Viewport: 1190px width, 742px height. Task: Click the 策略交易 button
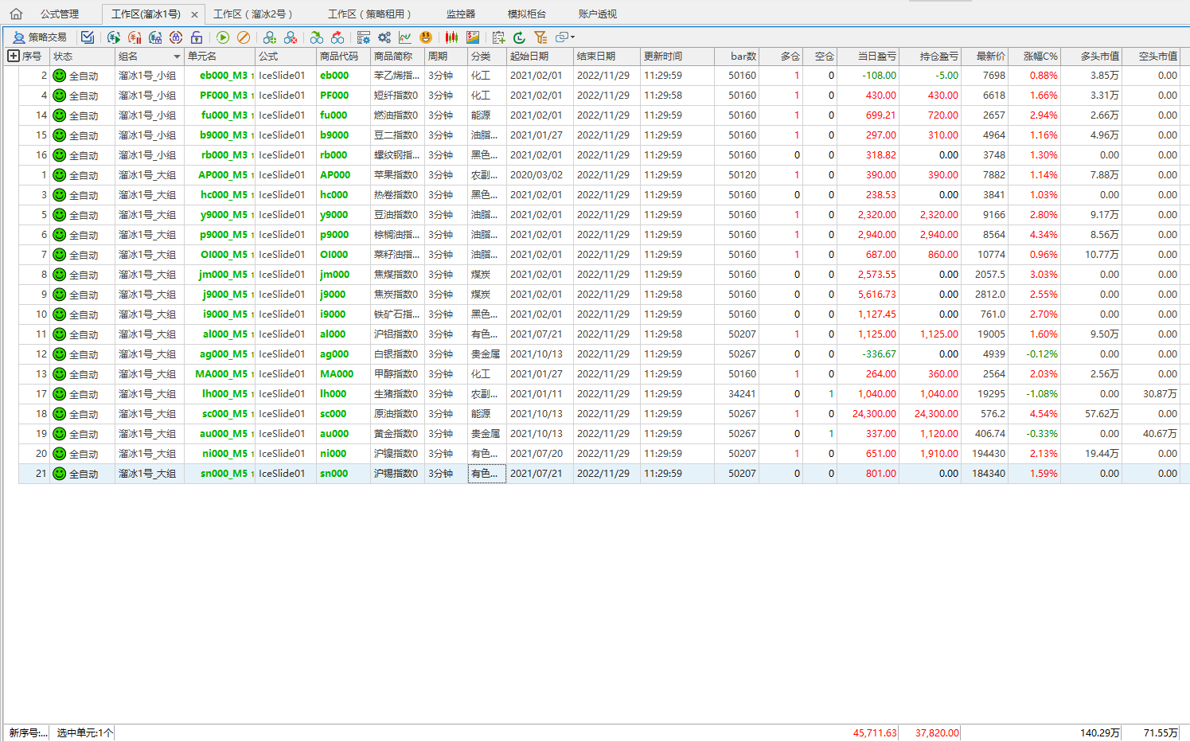[40, 37]
